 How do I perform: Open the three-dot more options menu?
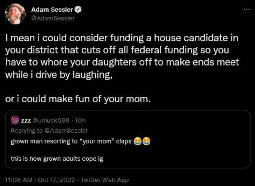[246, 10]
